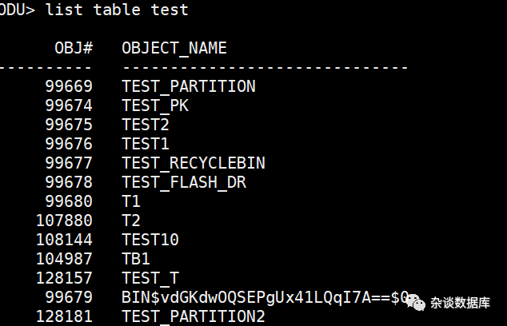Click the BIN$ recycle bin object name
Viewport: 507px width, 326px height.
tap(265, 298)
